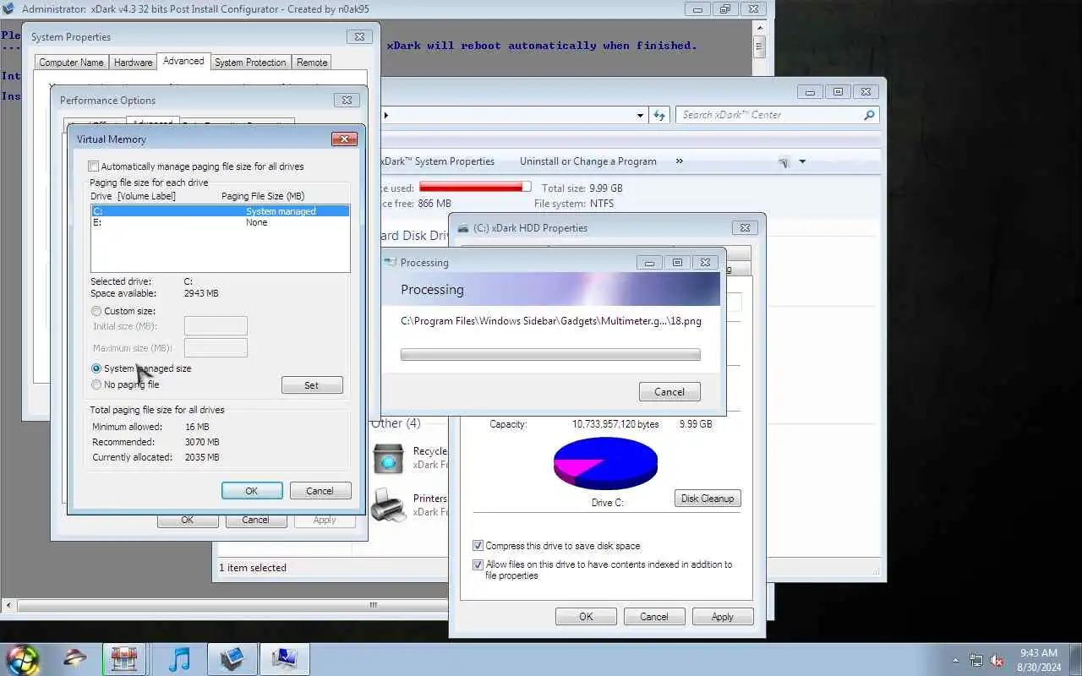
Task: Close the Performance Options dialog
Action: 347,101
